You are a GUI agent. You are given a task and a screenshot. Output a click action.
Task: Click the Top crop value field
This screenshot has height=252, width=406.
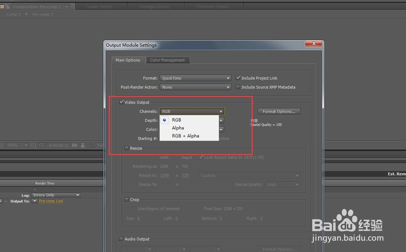pyautogui.click(x=138, y=219)
